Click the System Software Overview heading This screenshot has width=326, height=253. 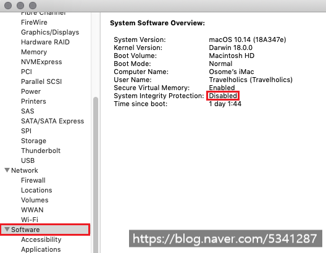click(x=157, y=23)
